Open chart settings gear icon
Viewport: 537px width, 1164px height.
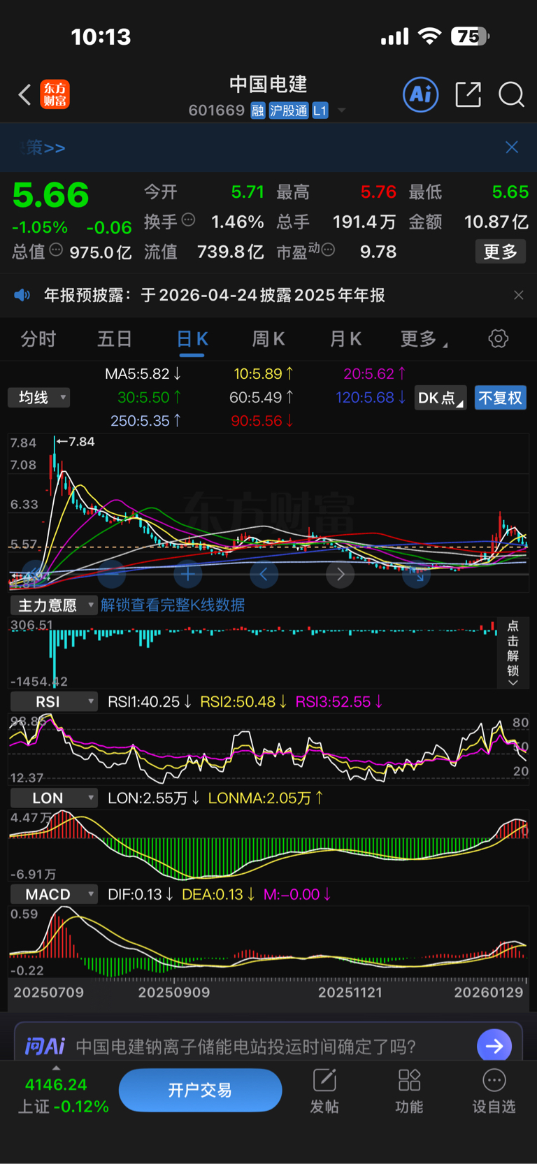[x=498, y=339]
